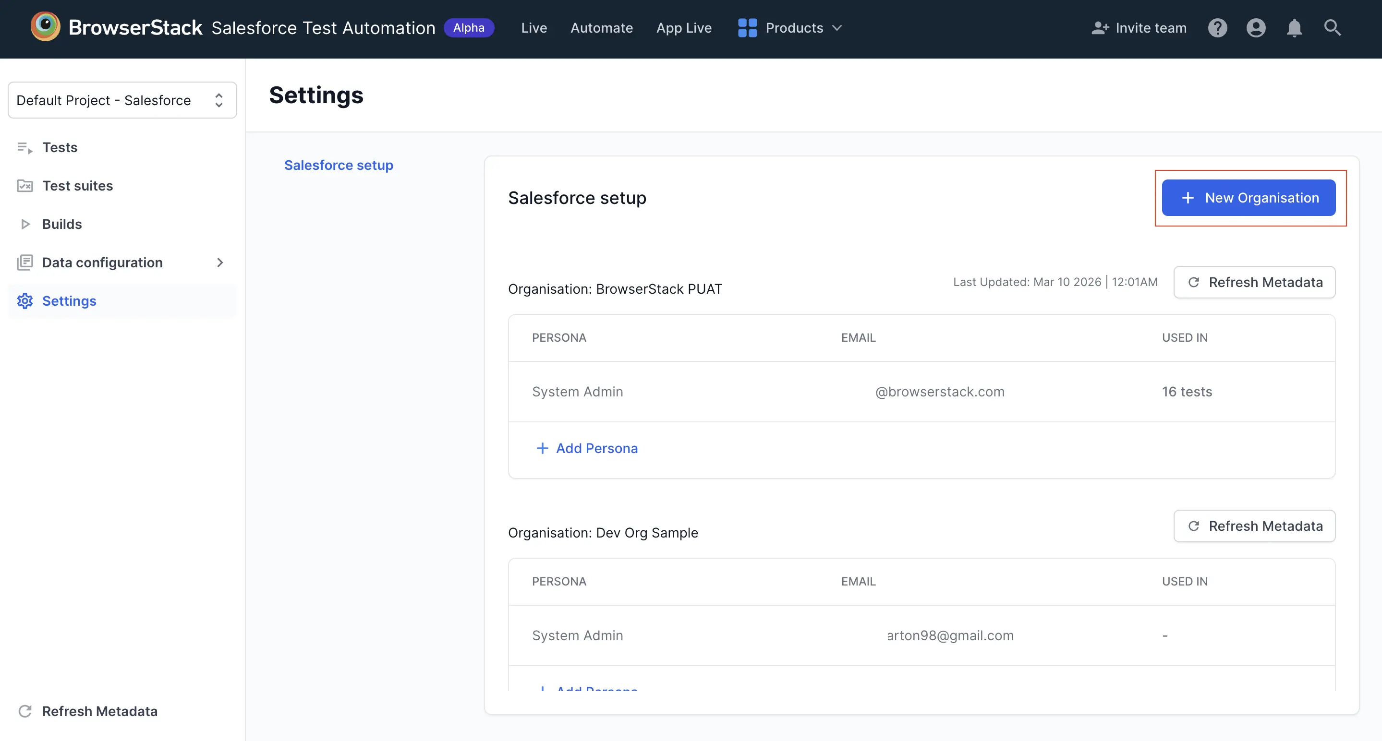This screenshot has height=741, width=1382.
Task: Click the New Organisation button
Action: coord(1249,197)
